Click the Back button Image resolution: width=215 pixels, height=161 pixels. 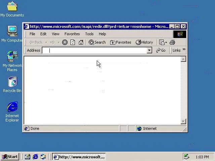[36, 42]
